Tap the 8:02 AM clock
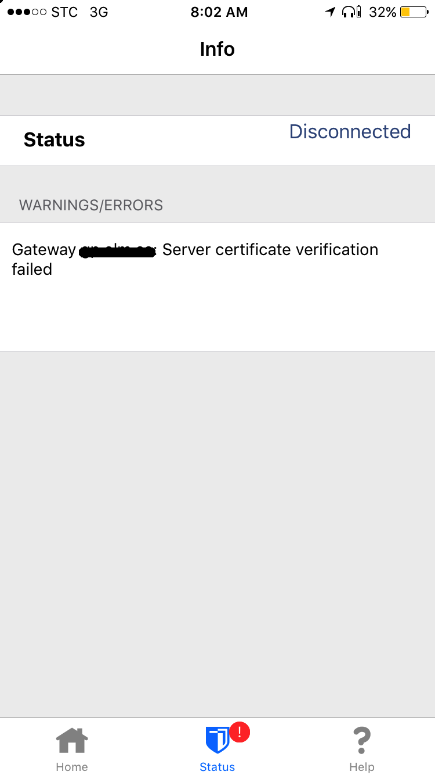The image size is (435, 775). [219, 12]
